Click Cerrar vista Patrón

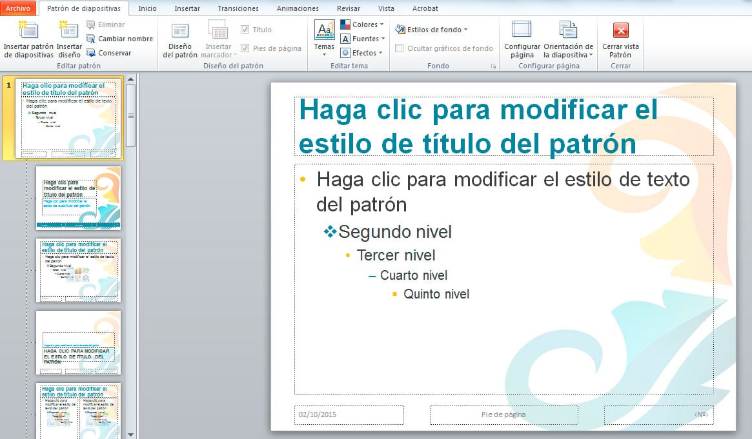point(620,40)
